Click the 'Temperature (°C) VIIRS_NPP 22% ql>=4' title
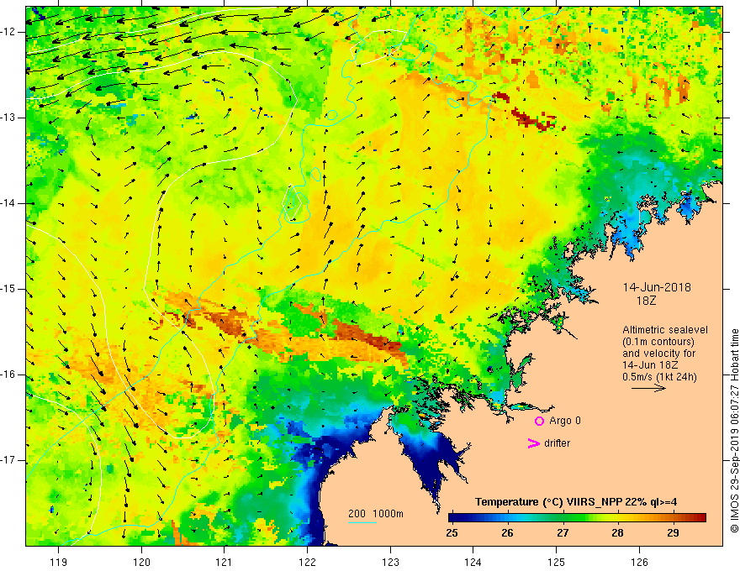The height and width of the screenshot is (571, 740). (576, 502)
